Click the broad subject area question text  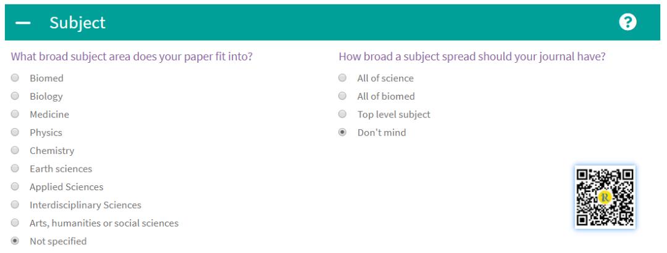(x=132, y=57)
